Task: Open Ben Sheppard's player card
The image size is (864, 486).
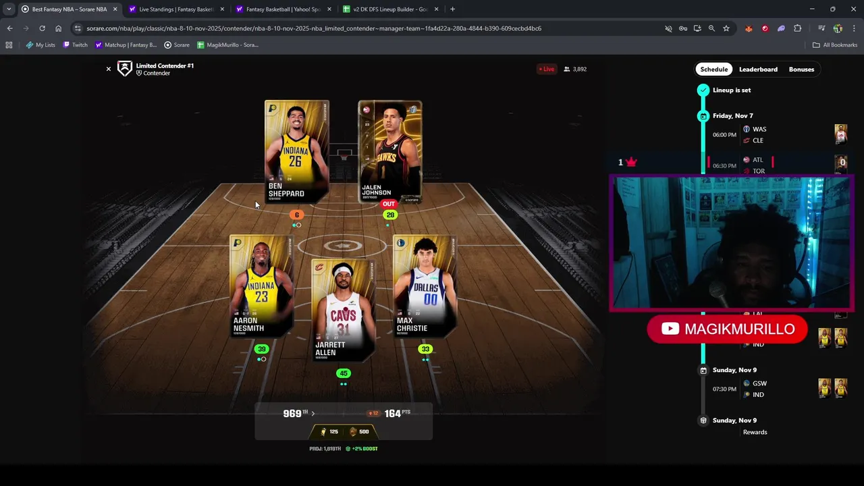Action: [296, 151]
